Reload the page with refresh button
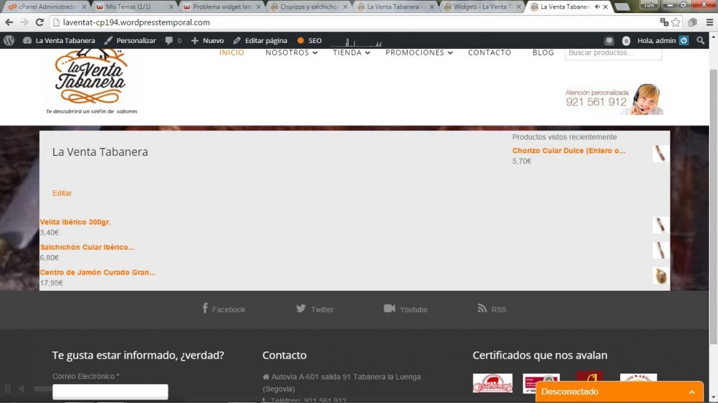 click(x=39, y=22)
